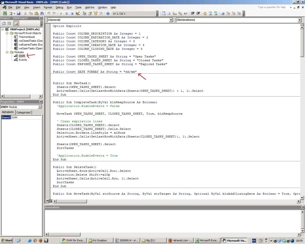This screenshot has height=244, width=305.
Task: Collapse the Modules folder tree node
Action: tap(7, 52)
